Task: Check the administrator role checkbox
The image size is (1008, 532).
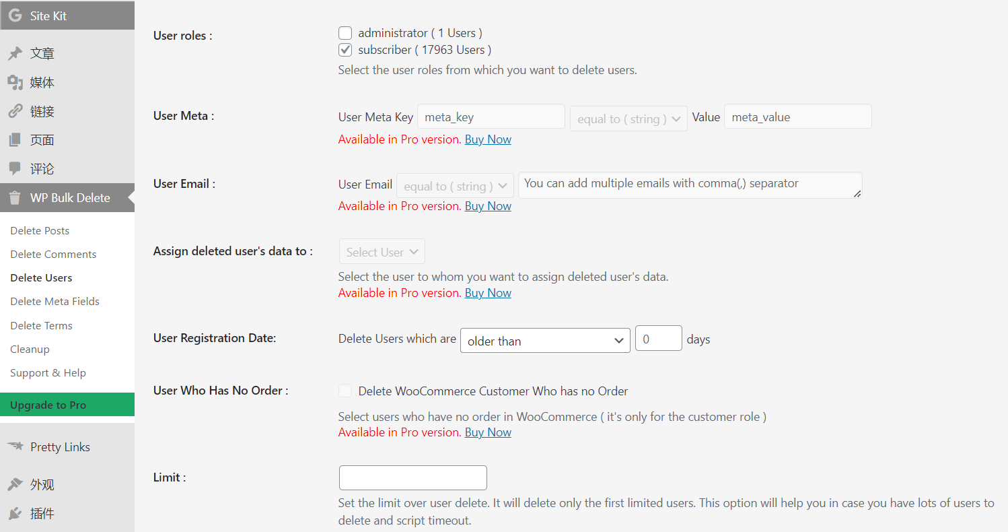Action: [x=345, y=33]
